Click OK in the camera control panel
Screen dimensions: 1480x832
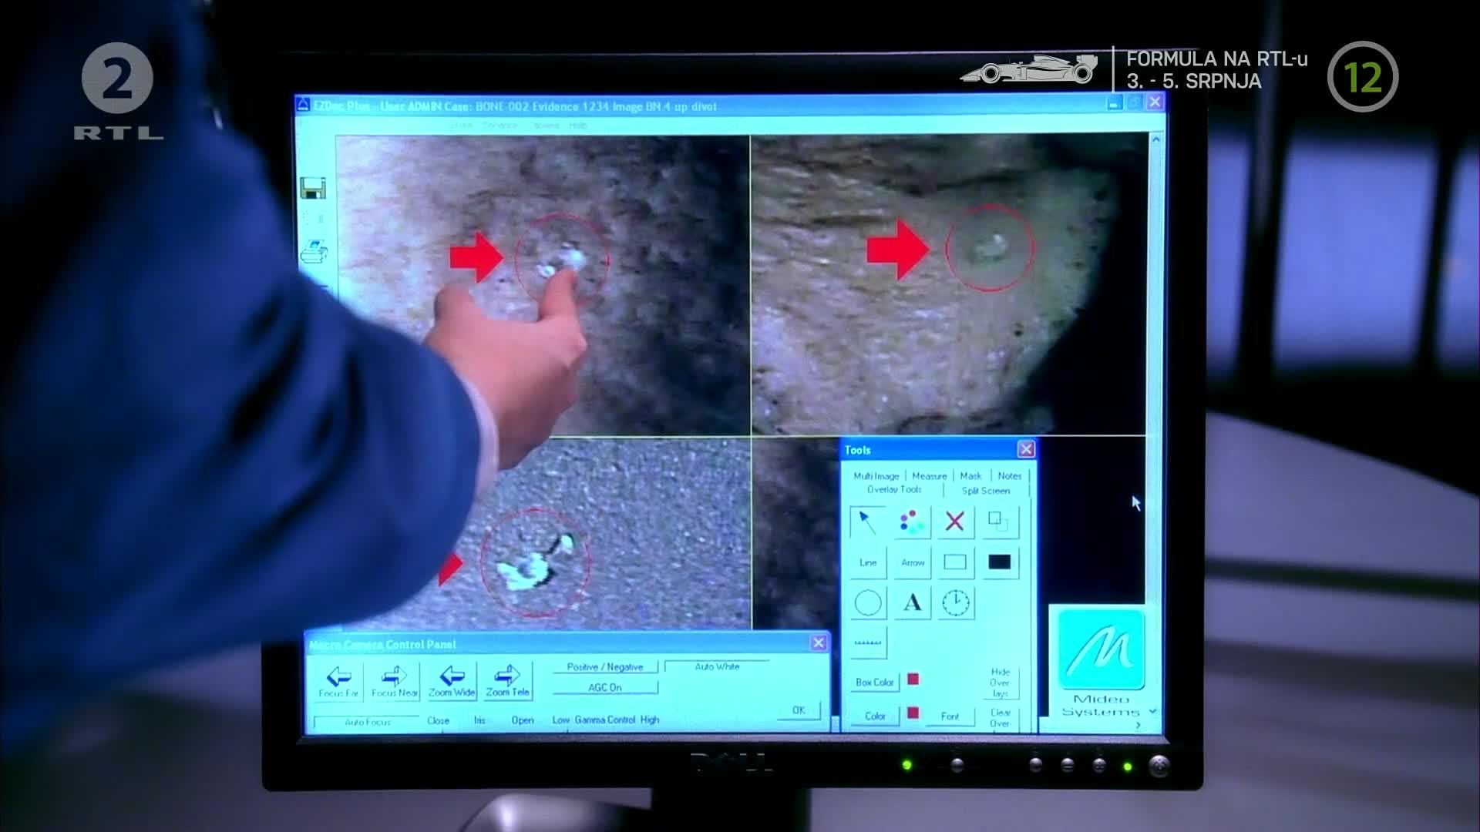click(799, 710)
